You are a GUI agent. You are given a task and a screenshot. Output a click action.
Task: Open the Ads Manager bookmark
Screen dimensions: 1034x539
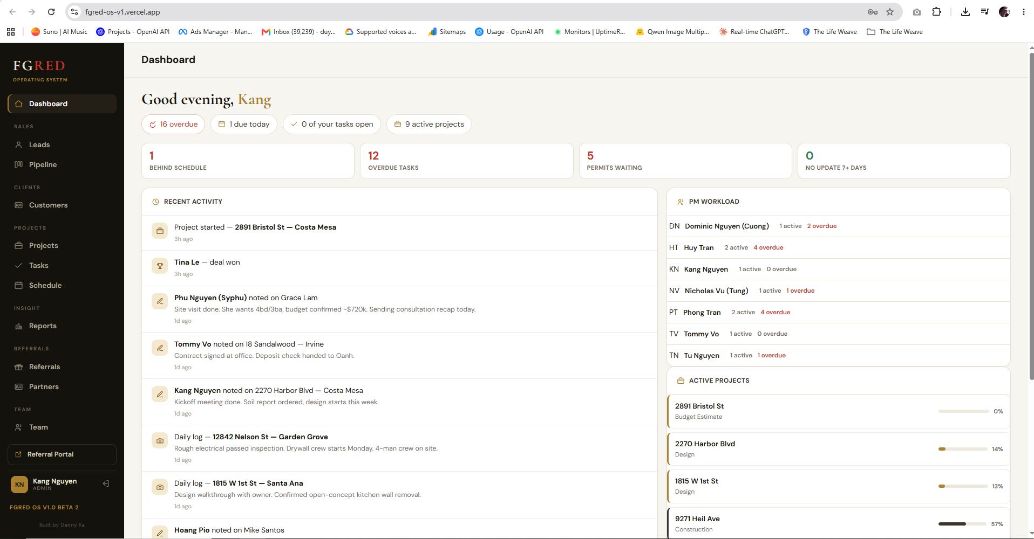[x=215, y=32]
